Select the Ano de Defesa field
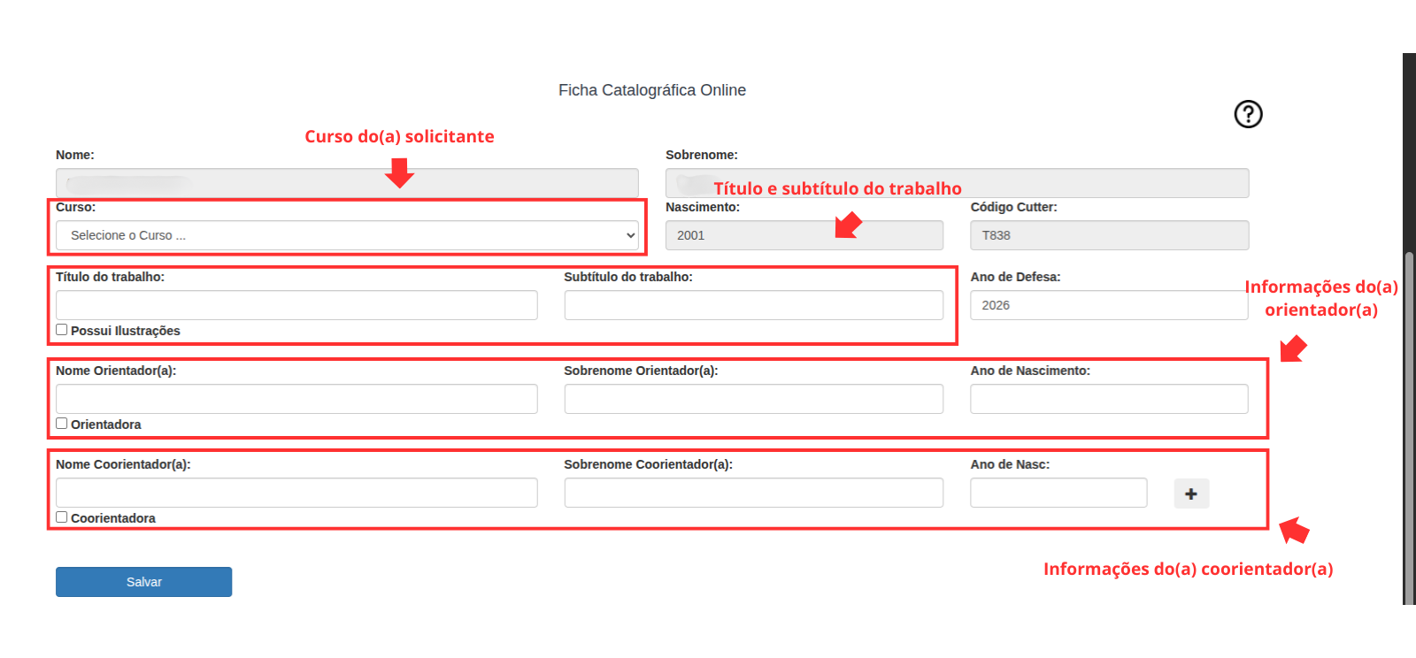 (1108, 305)
